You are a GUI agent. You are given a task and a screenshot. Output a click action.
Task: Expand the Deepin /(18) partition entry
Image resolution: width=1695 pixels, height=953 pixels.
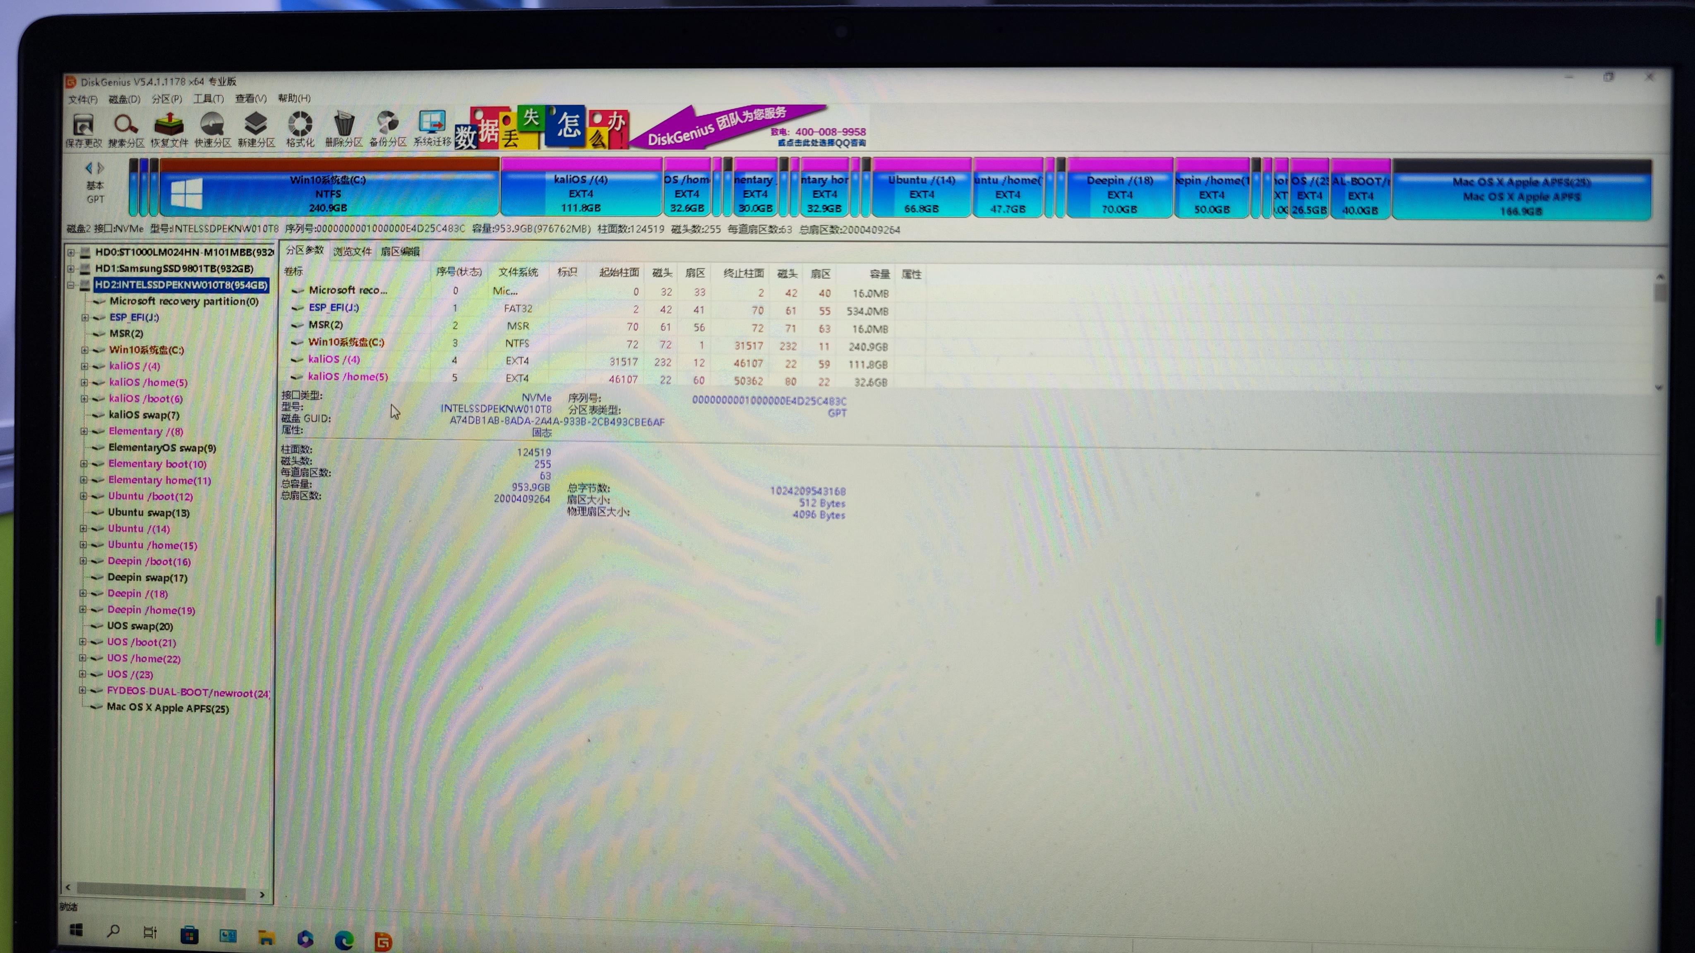pyautogui.click(x=84, y=593)
